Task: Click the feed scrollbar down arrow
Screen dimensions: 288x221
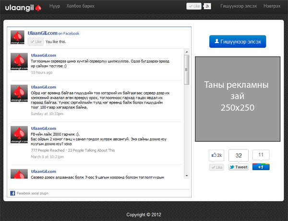Action: [x=187, y=176]
